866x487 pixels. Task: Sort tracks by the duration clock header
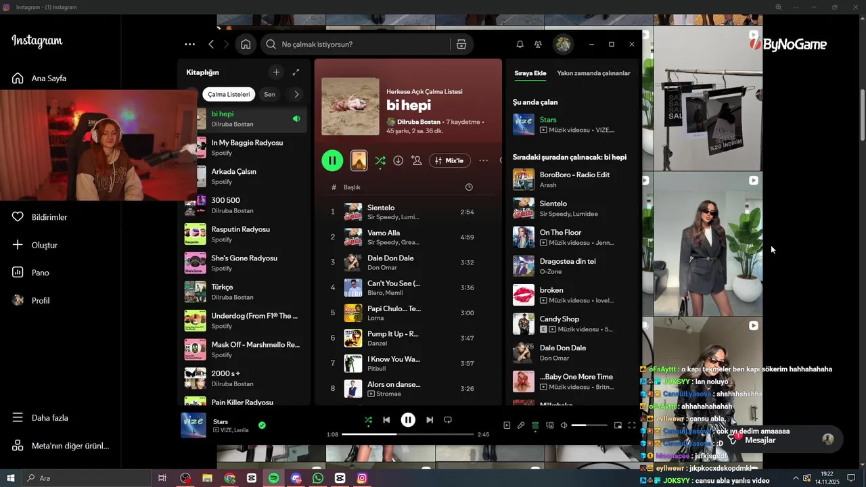469,187
